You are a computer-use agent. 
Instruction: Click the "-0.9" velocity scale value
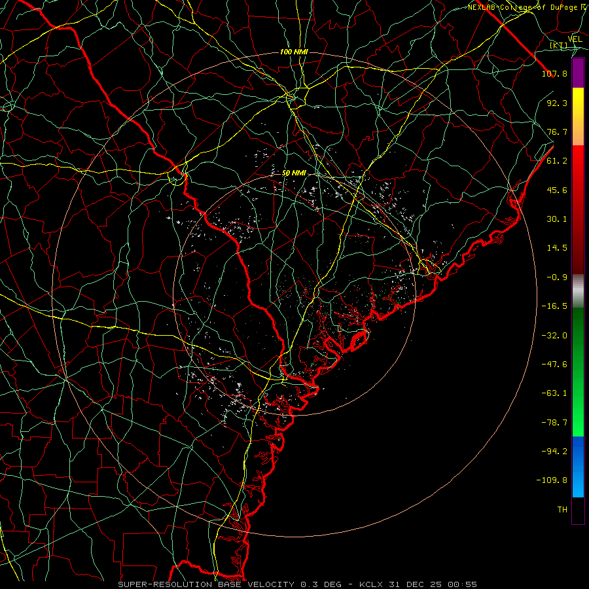pyautogui.click(x=557, y=277)
